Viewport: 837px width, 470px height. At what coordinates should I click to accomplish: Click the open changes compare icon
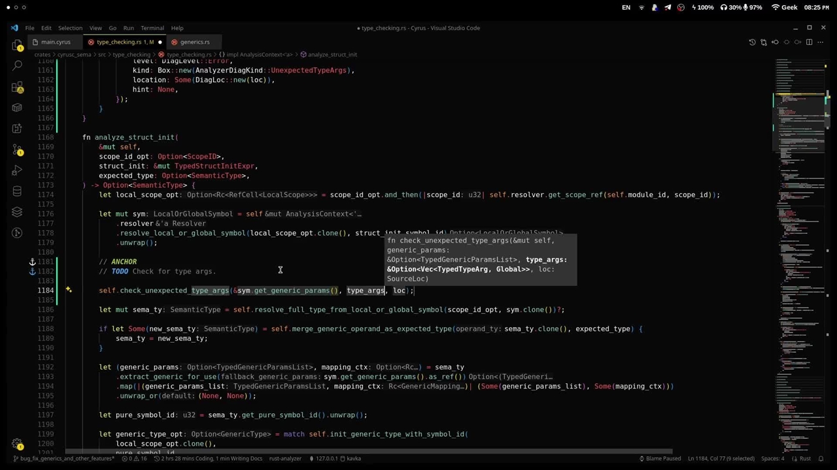(x=764, y=42)
